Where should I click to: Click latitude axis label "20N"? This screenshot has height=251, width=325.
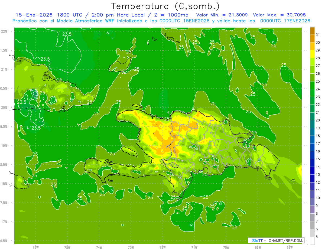[5, 107]
